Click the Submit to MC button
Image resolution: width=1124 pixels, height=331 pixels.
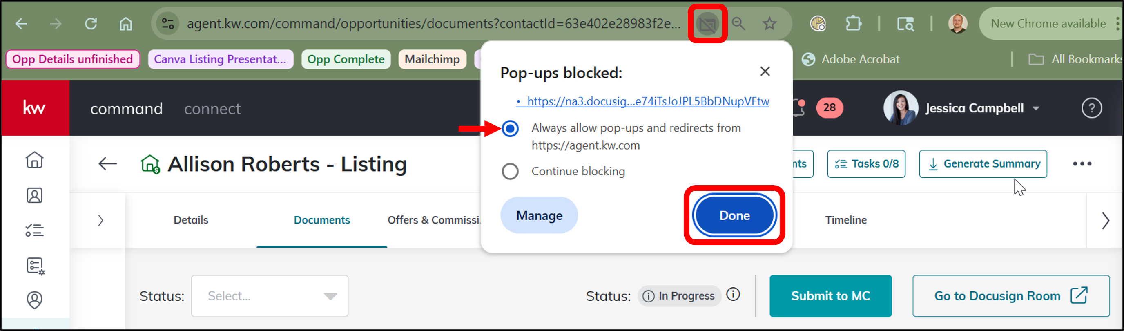click(x=830, y=296)
